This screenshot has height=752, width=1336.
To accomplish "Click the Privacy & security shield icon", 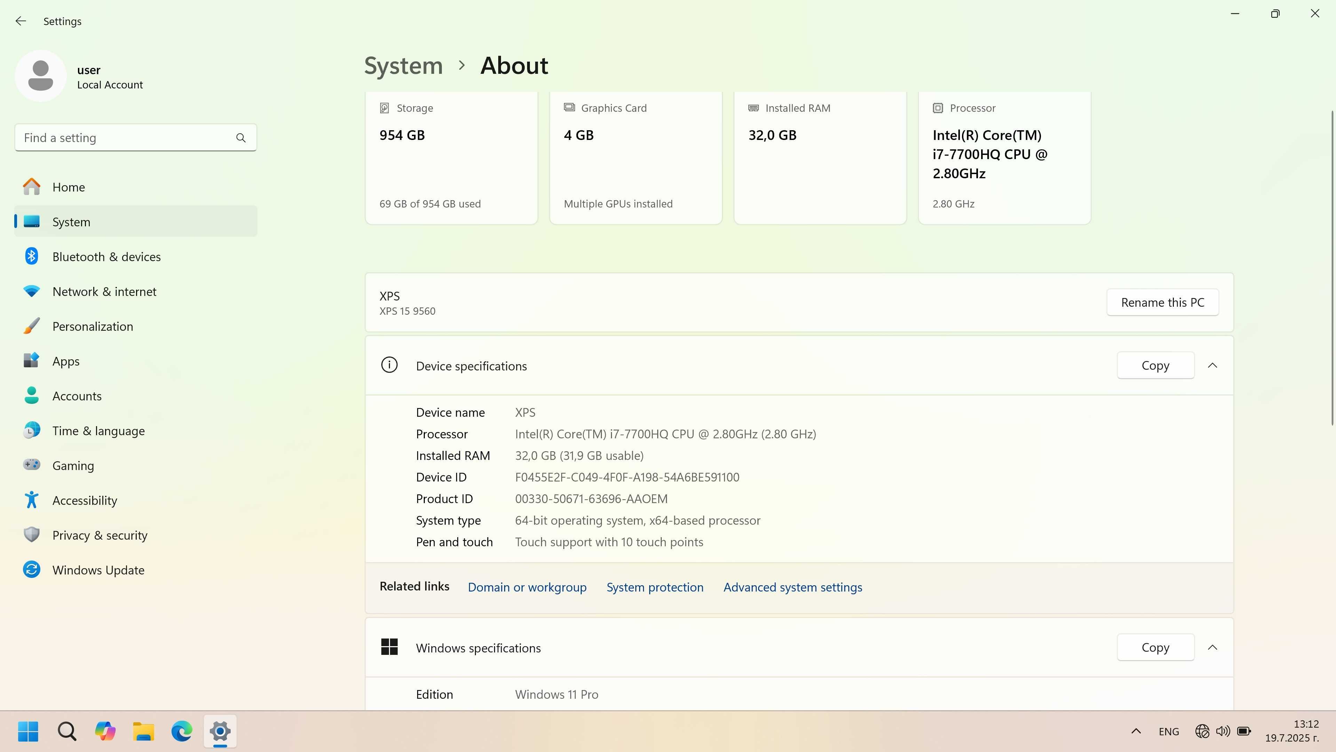I will click(32, 534).
